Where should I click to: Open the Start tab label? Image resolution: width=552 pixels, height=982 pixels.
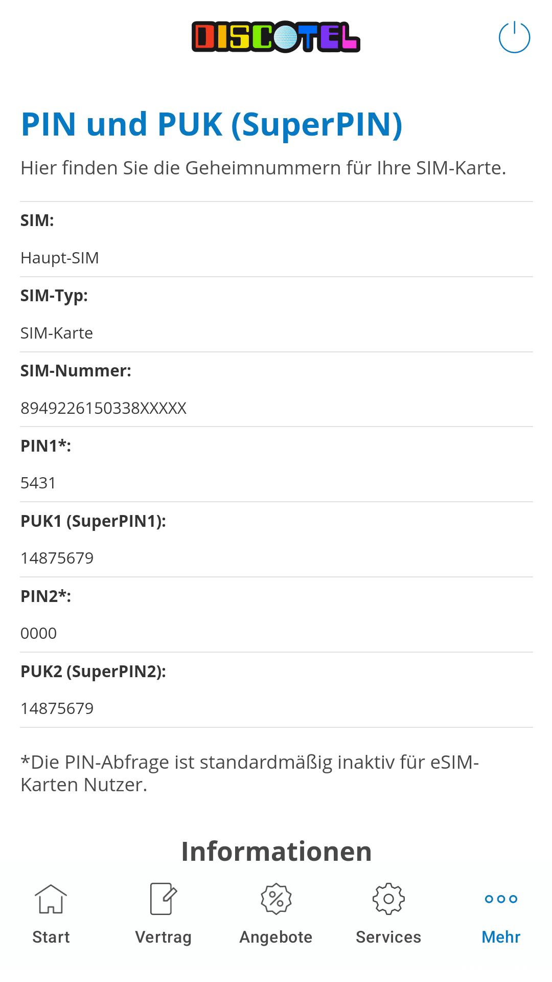click(51, 937)
